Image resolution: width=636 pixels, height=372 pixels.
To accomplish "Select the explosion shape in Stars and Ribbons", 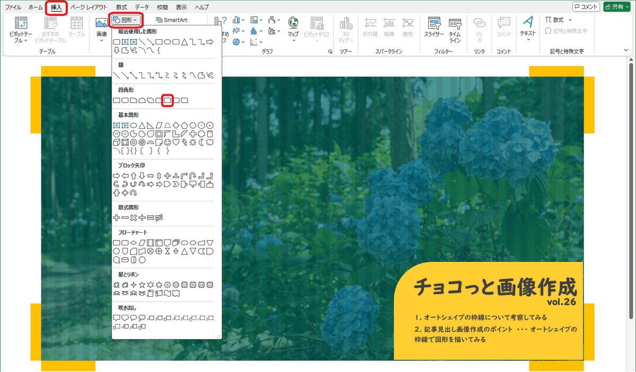I will coord(117,285).
